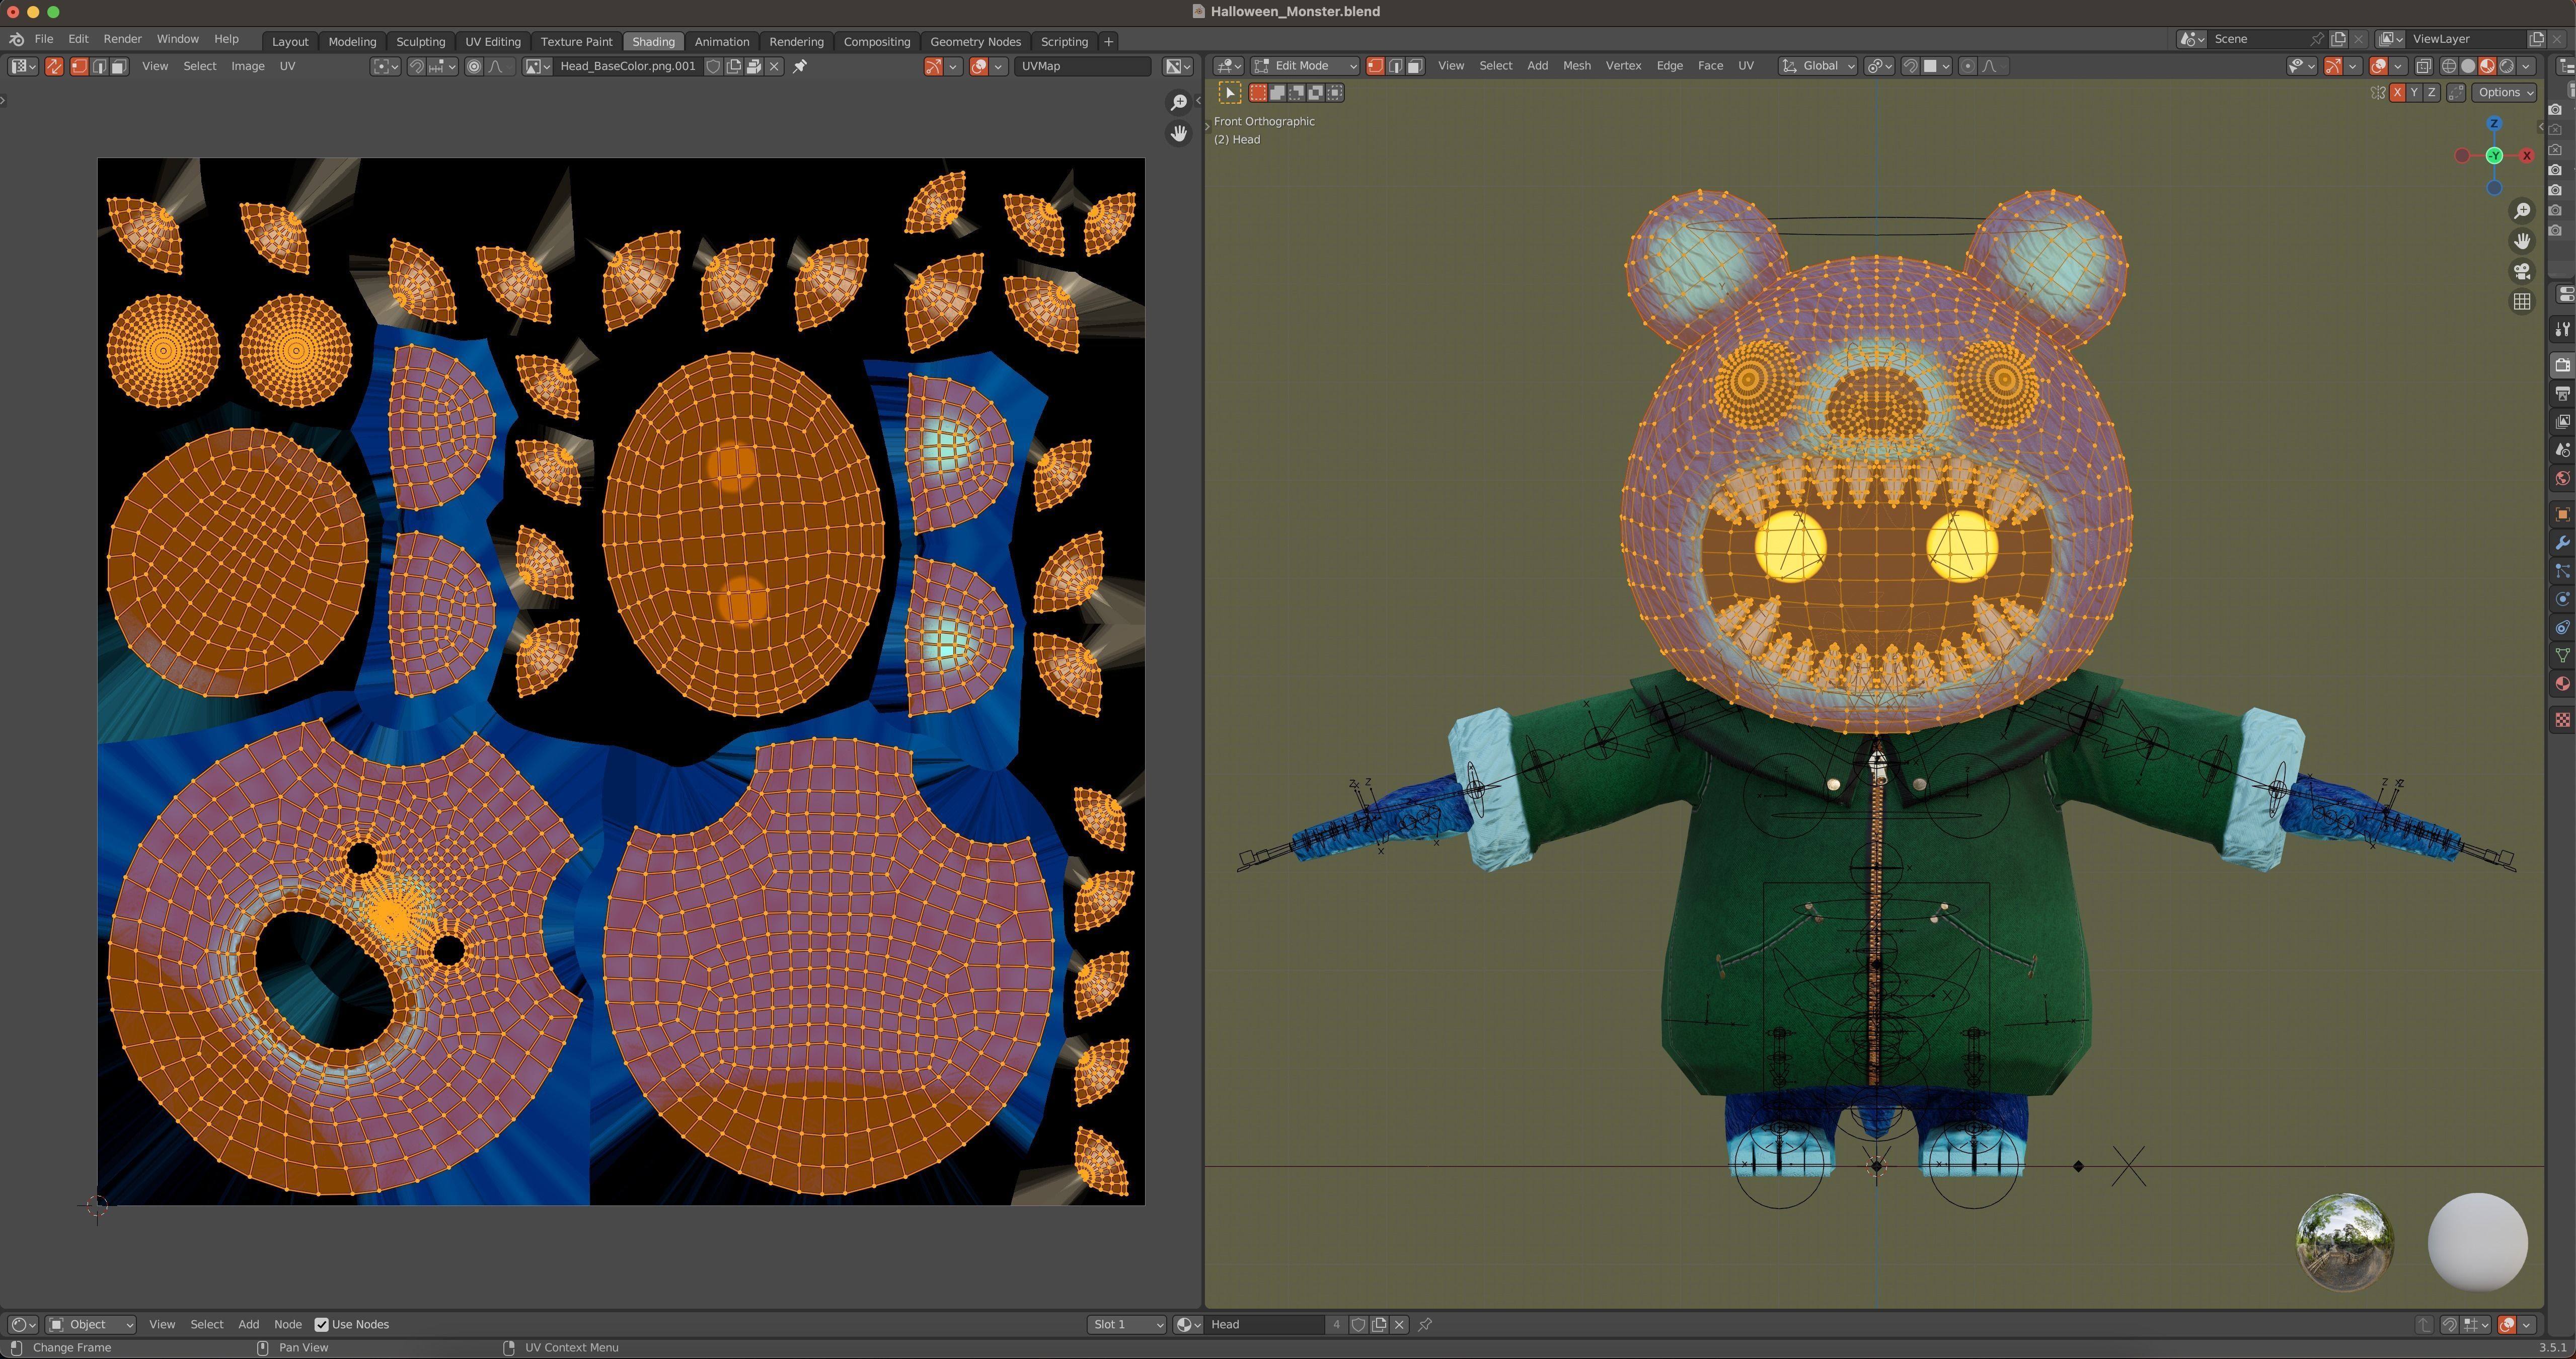The width and height of the screenshot is (2576, 1359).
Task: Pin the image in UV editor
Action: [x=800, y=66]
